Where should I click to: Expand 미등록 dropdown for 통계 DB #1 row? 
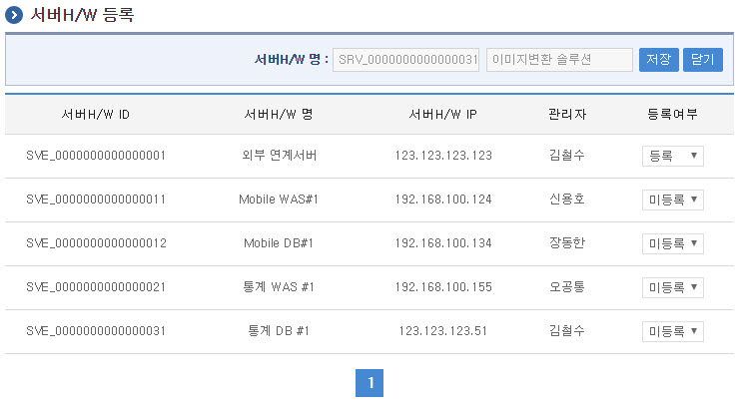tap(672, 331)
